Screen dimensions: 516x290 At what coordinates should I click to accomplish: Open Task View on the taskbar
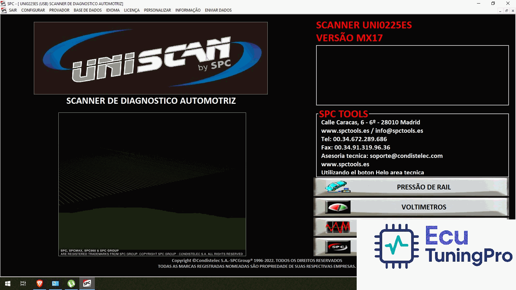pyautogui.click(x=23, y=284)
